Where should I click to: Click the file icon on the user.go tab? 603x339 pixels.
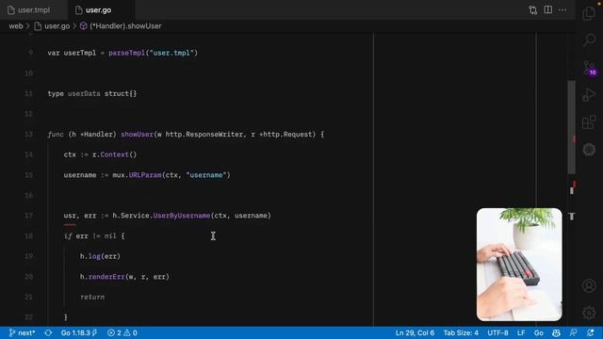tap(79, 10)
